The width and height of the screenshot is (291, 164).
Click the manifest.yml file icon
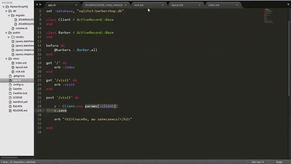[x=10, y=102]
